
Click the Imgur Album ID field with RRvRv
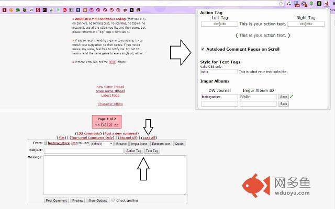258,97
